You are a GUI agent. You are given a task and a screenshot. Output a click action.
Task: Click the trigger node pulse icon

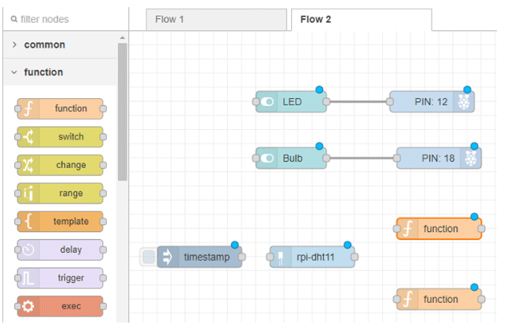click(28, 278)
